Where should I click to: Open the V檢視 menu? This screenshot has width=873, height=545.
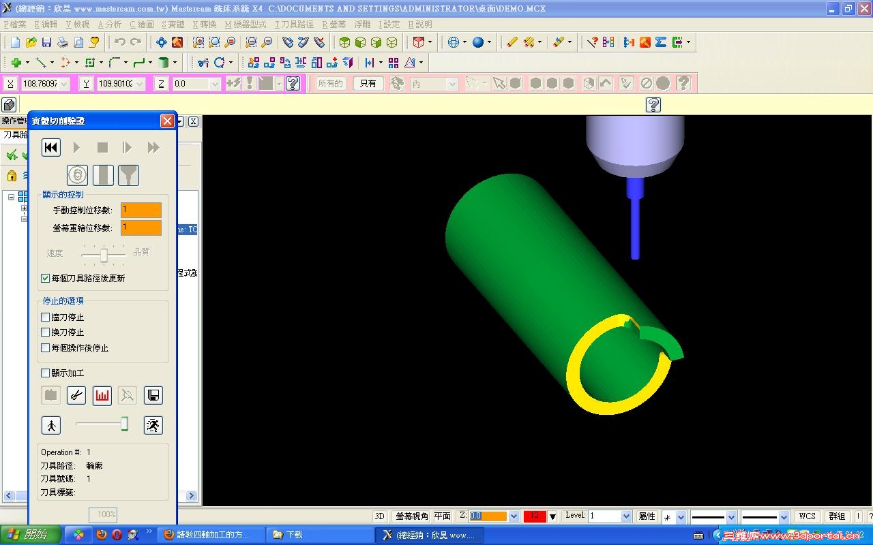click(x=78, y=25)
